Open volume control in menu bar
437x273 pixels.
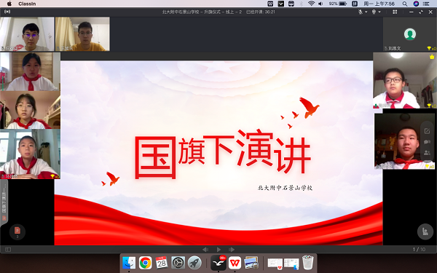[320, 4]
